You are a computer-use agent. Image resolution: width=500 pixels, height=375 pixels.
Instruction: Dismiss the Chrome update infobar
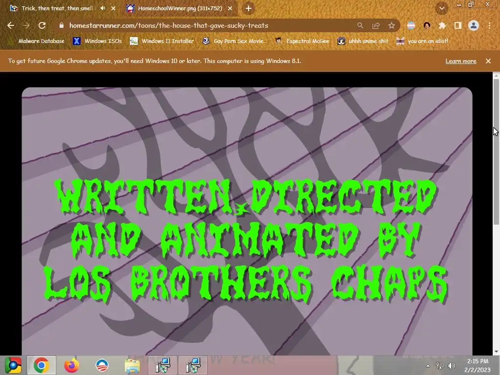click(x=488, y=61)
